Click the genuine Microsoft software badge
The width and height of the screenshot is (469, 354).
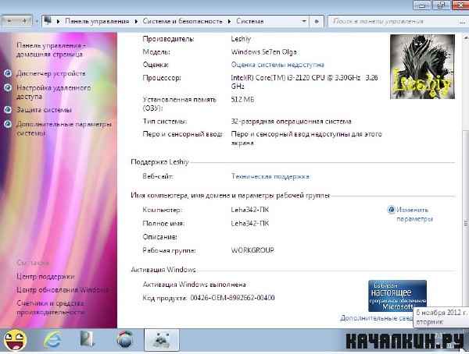[x=397, y=296]
